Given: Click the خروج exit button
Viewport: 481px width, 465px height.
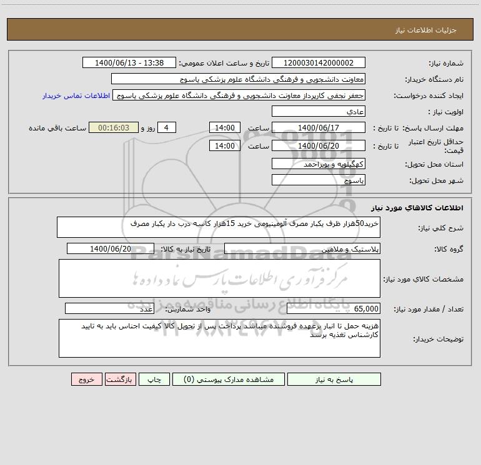Looking at the screenshot, I should pos(86,379).
